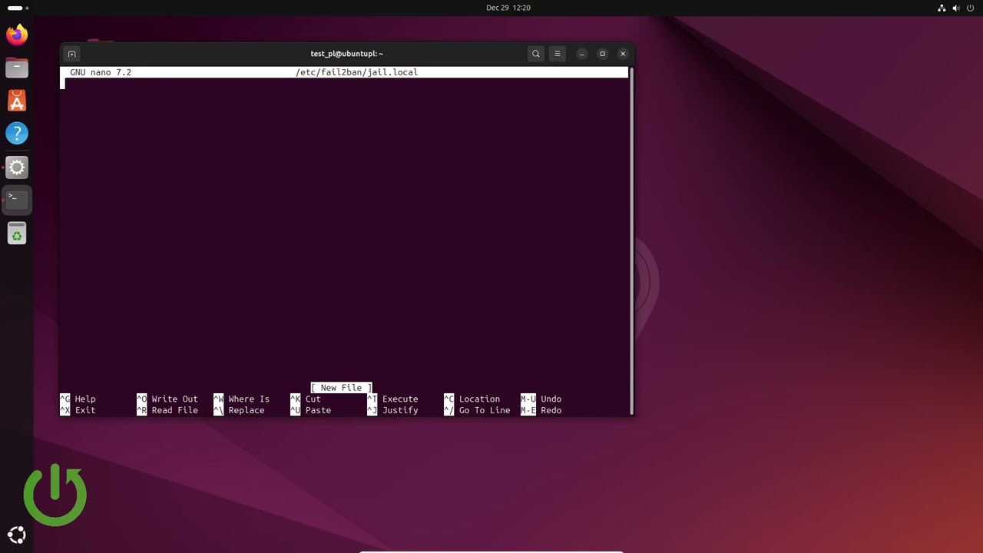This screenshot has height=553, width=983.
Task: Click the terminal vertical scrollbar
Action: click(x=631, y=241)
